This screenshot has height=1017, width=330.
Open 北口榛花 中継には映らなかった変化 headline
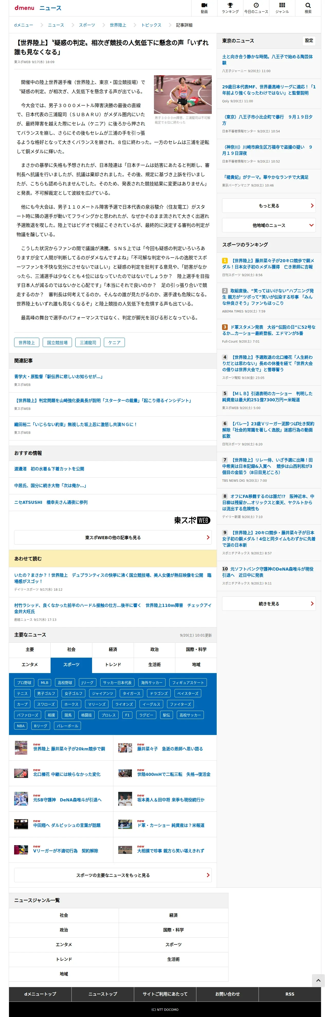click(67, 774)
